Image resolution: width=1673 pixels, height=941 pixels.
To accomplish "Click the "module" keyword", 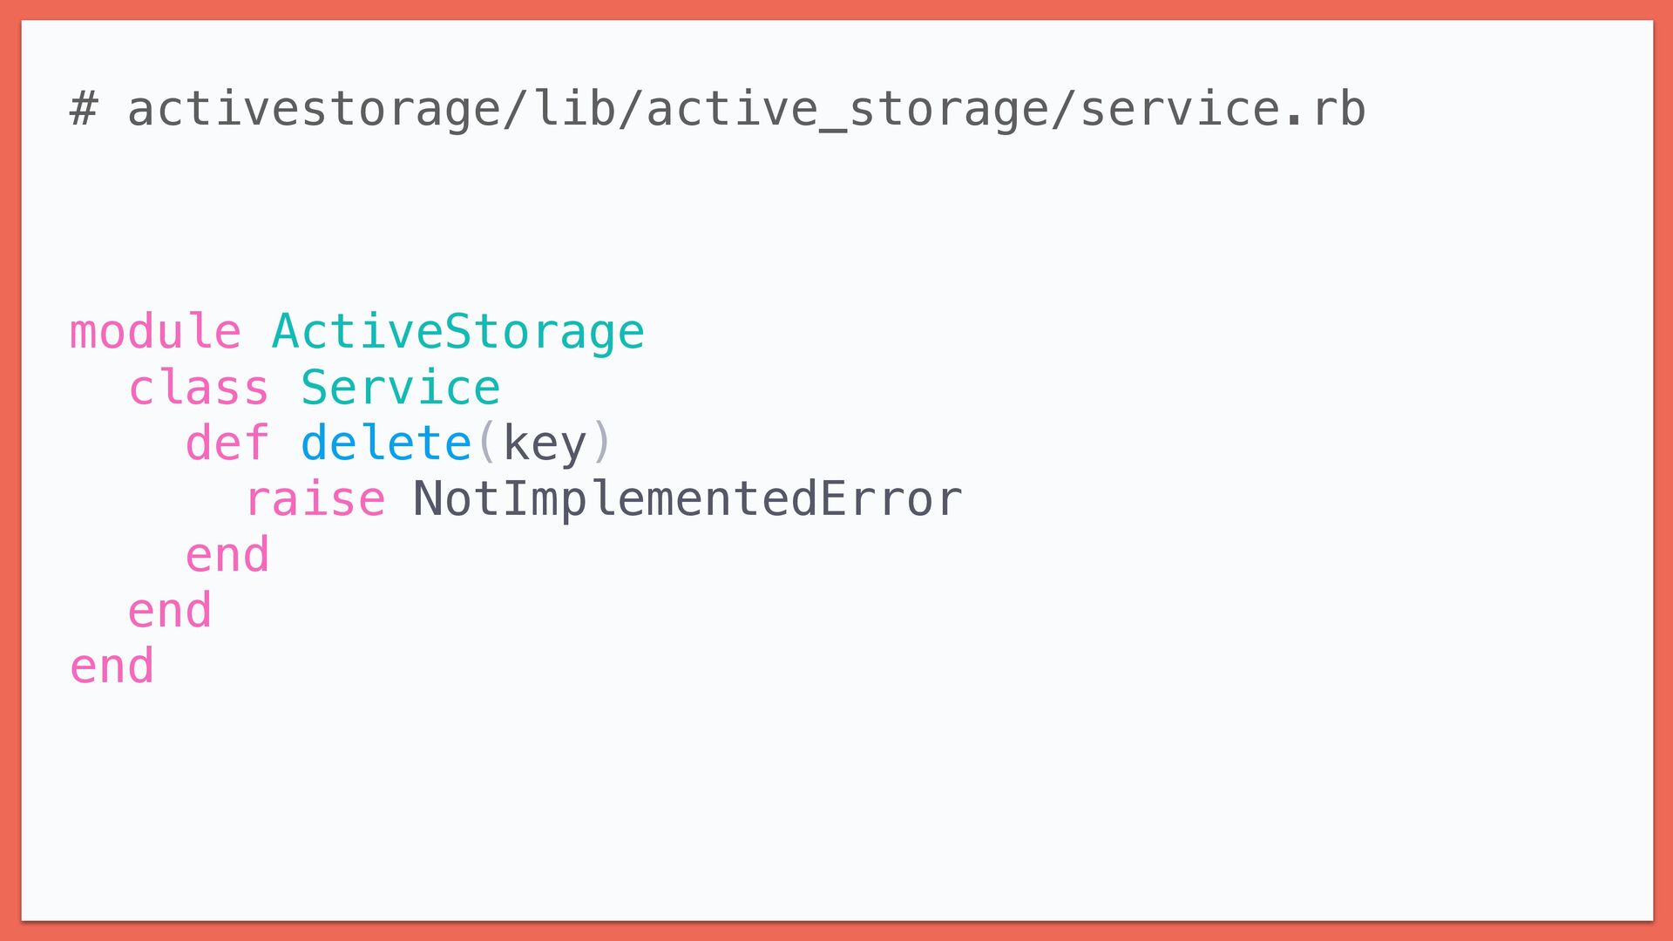I will coord(155,333).
